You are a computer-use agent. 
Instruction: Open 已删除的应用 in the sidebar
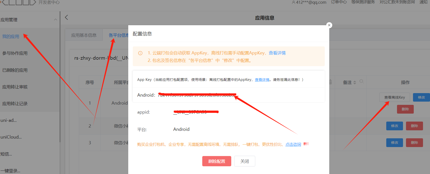[15, 70]
